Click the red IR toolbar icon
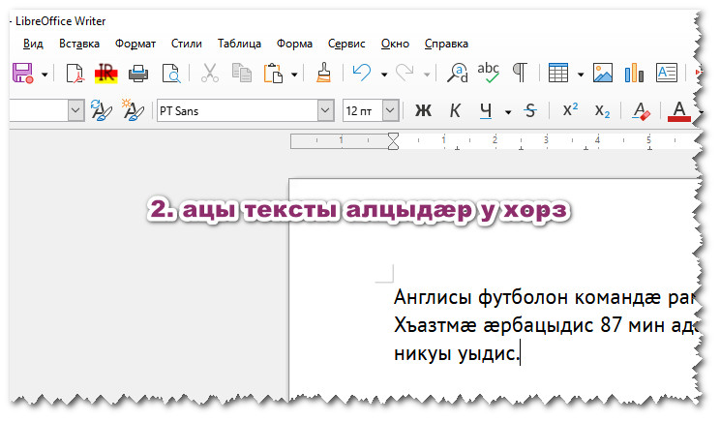720x421 pixels. point(106,73)
